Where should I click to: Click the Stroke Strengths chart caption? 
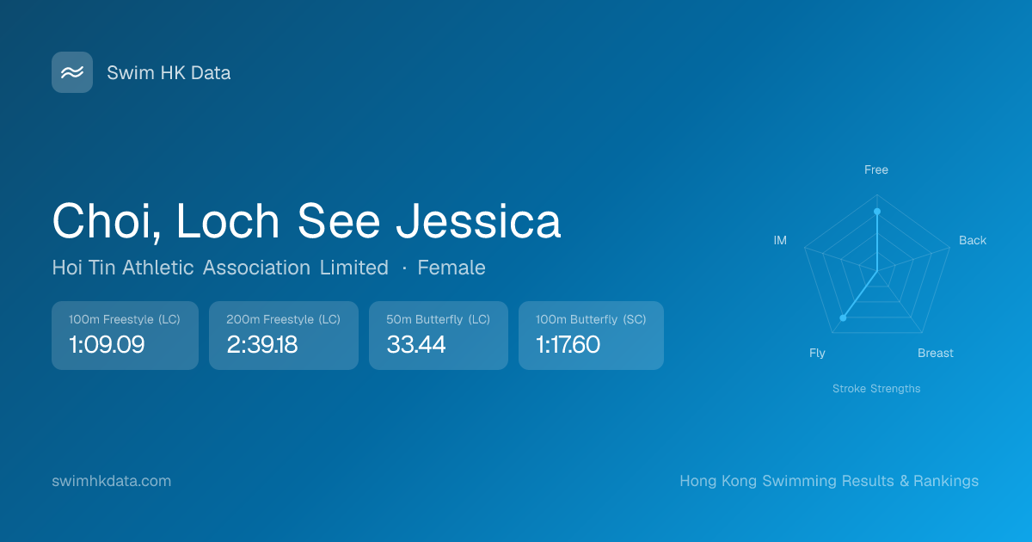[x=876, y=389]
